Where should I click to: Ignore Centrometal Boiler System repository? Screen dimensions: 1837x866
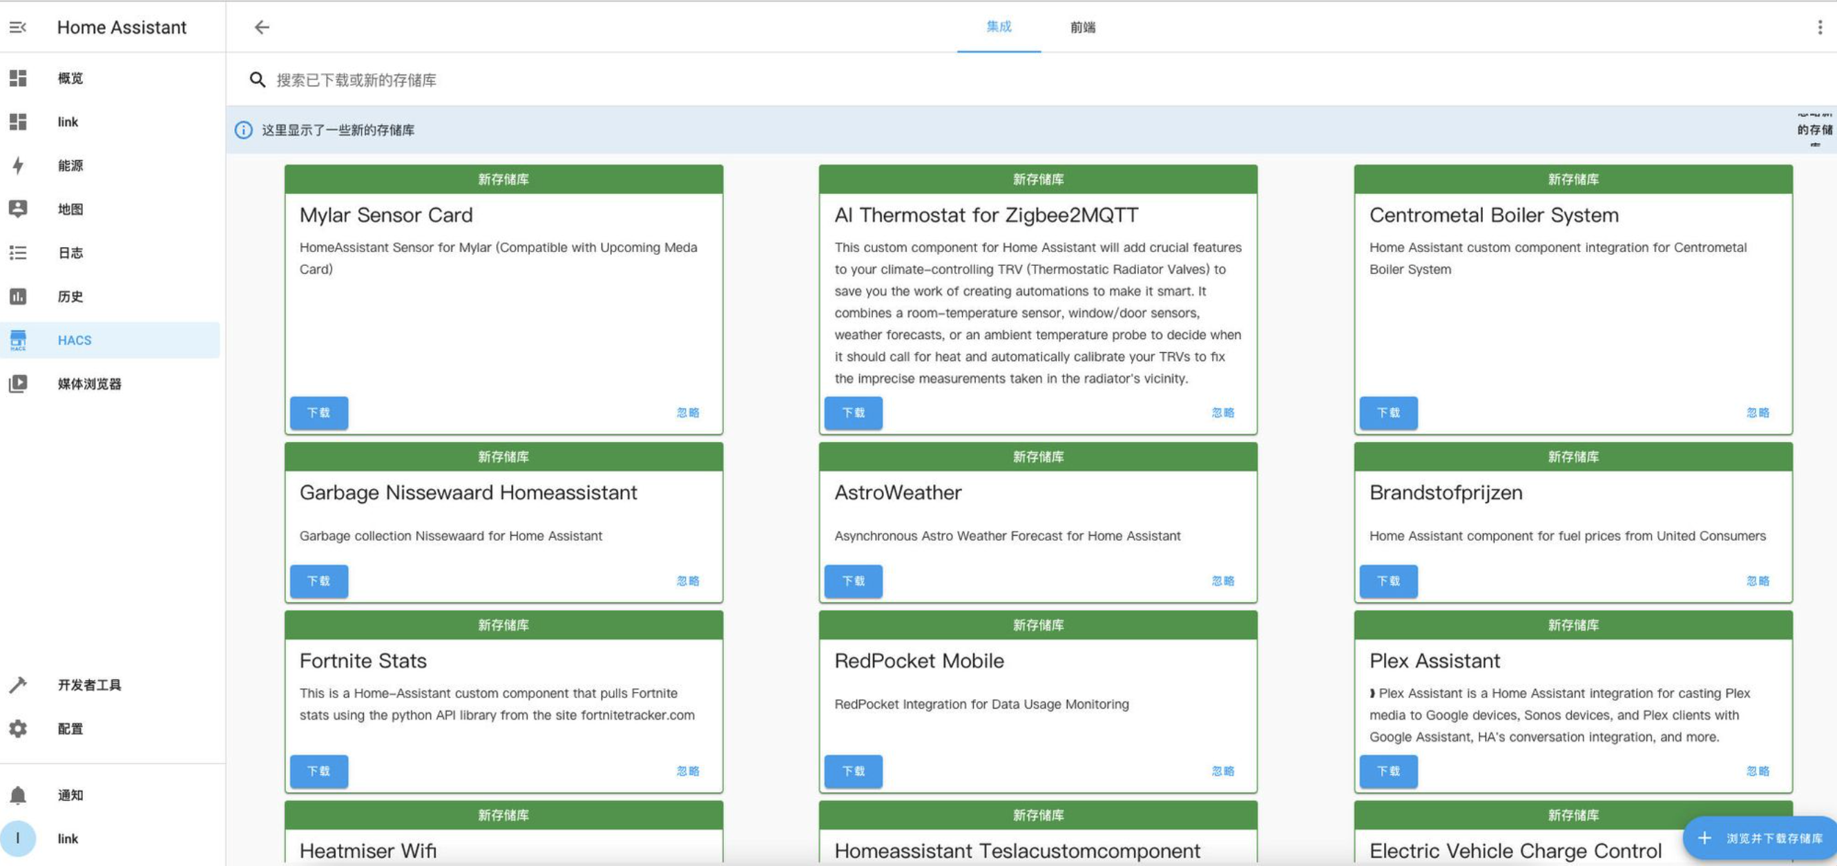pos(1758,413)
